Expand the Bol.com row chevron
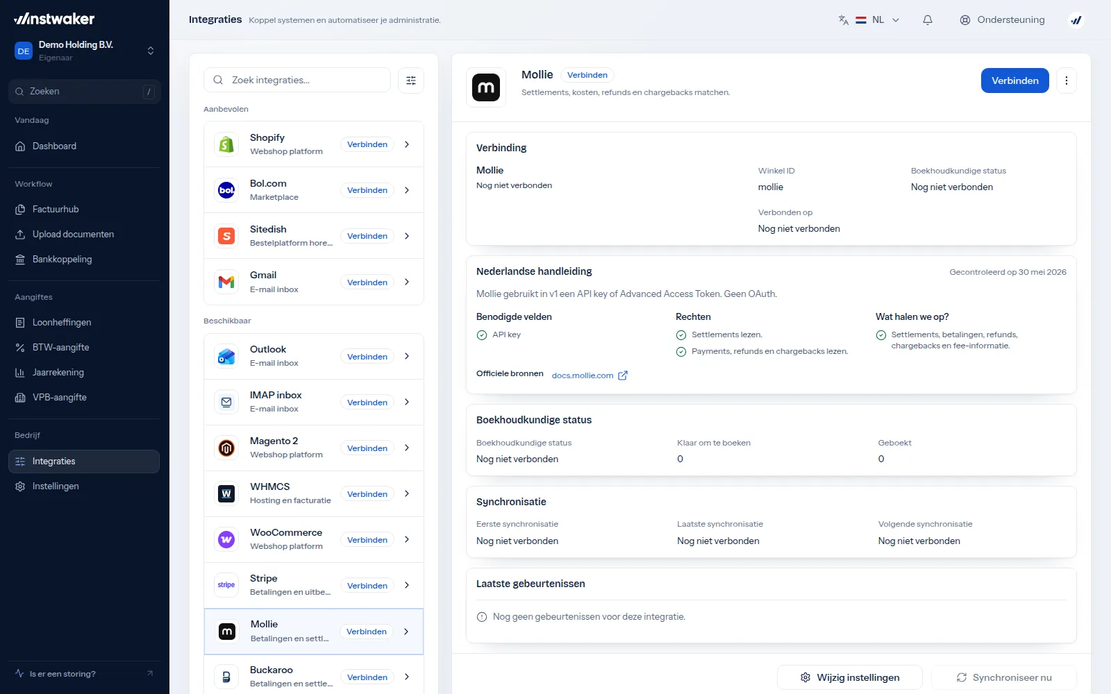 pyautogui.click(x=407, y=190)
